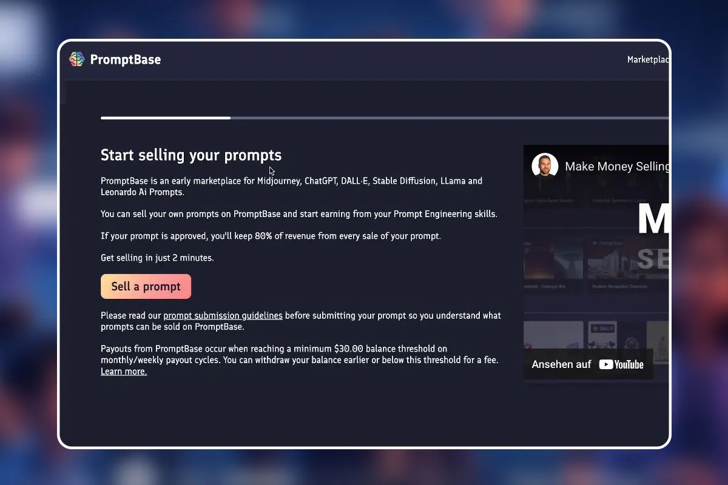
Task: Click the video channel's profile avatar
Action: 545,166
